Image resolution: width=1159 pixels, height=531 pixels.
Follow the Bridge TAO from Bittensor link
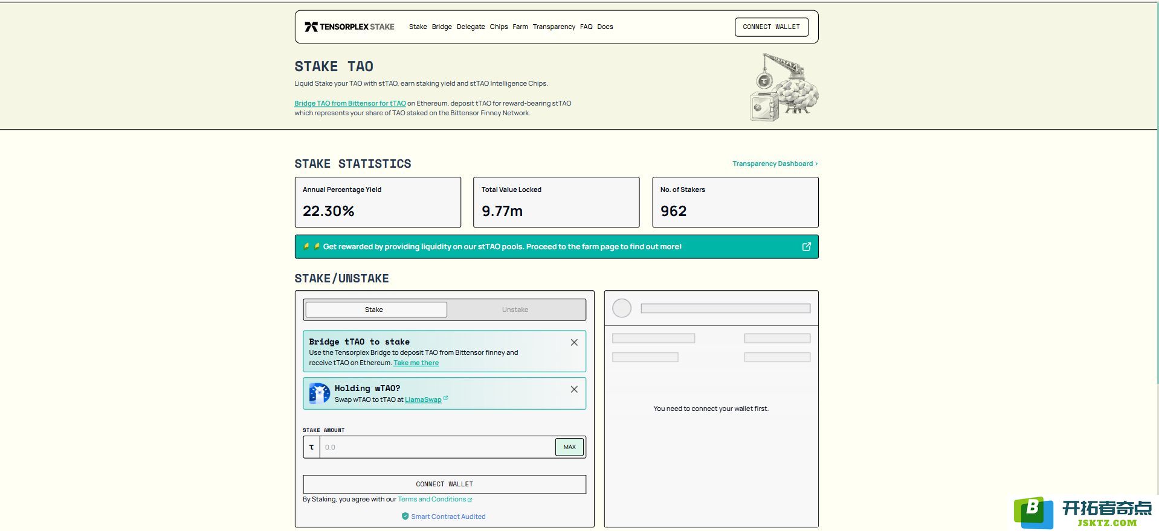click(350, 103)
